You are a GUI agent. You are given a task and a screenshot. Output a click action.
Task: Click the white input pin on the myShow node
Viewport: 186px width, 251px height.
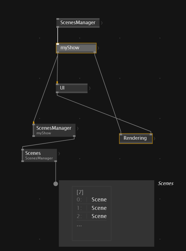click(x=58, y=44)
